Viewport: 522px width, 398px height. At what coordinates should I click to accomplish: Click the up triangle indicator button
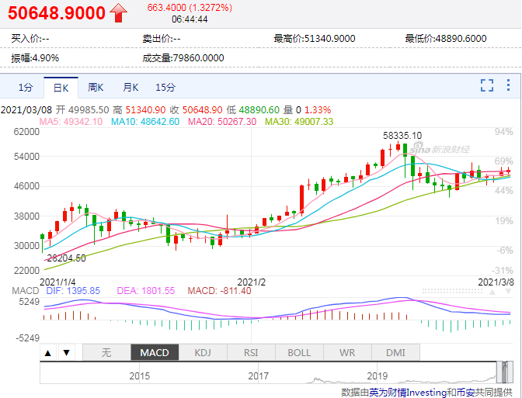tap(48, 353)
